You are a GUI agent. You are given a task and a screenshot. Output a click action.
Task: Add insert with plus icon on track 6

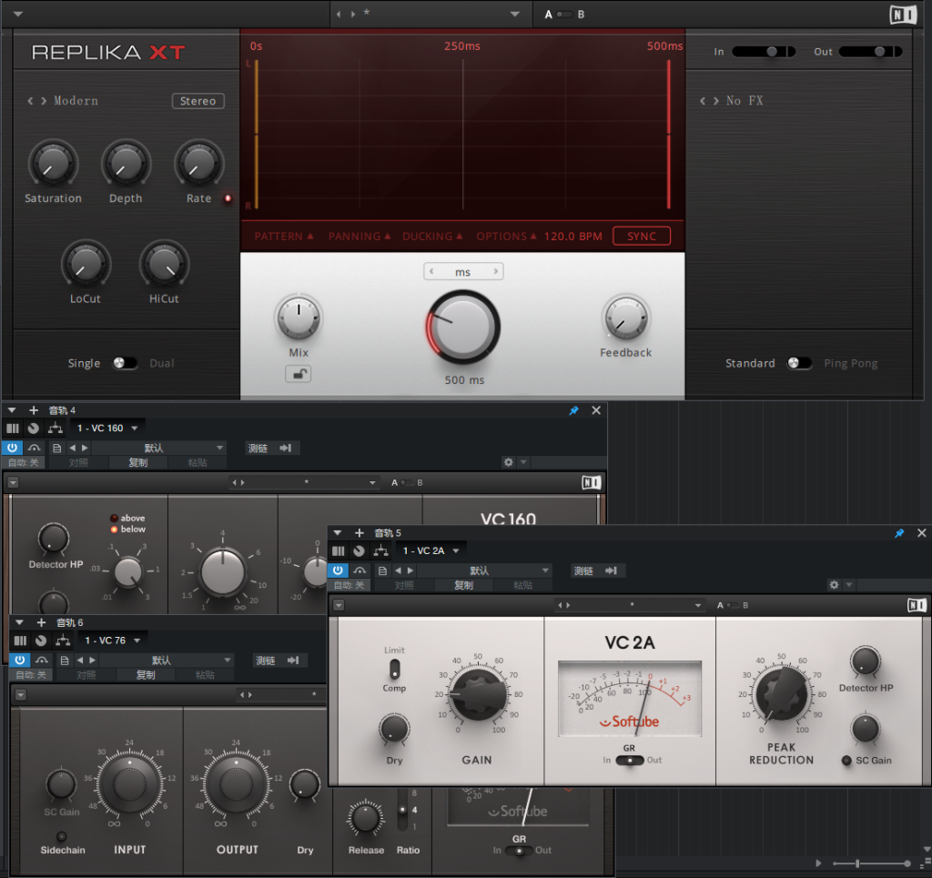click(41, 622)
